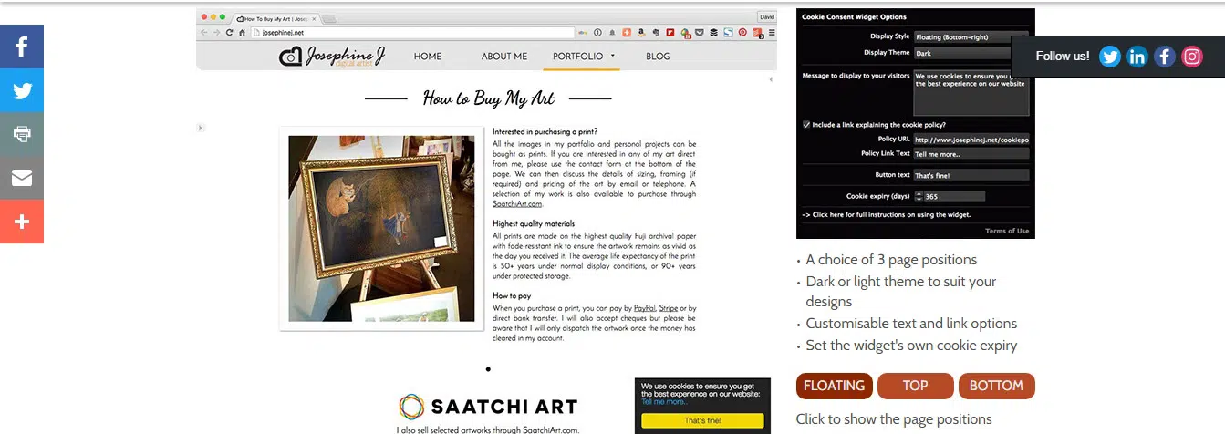Open the Display Theme dropdown
1225x434 pixels.
pyautogui.click(x=971, y=54)
